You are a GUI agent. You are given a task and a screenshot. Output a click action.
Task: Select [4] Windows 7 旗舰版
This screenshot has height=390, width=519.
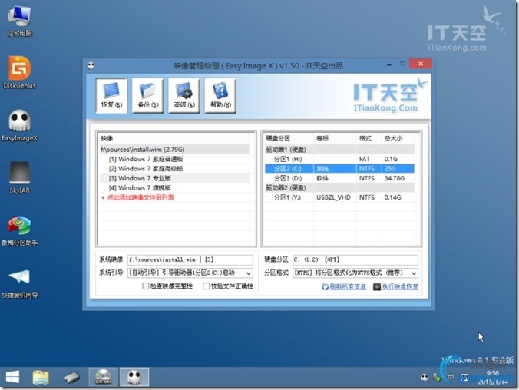[x=174, y=188]
